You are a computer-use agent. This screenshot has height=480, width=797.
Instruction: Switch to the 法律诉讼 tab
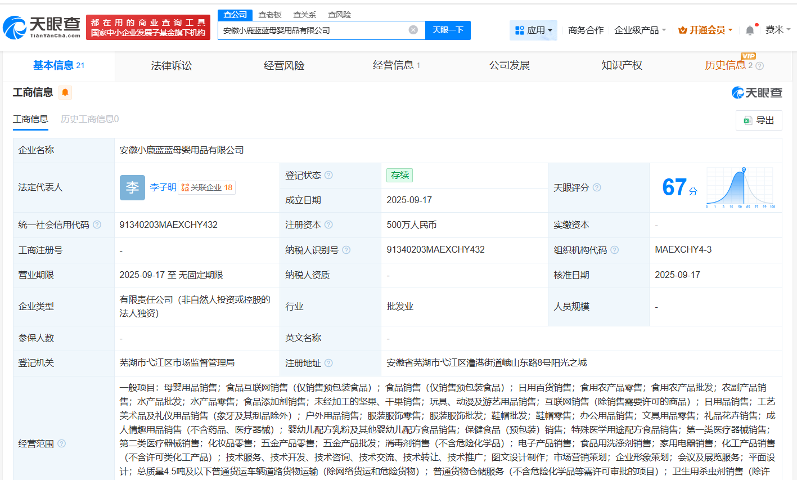click(x=170, y=65)
